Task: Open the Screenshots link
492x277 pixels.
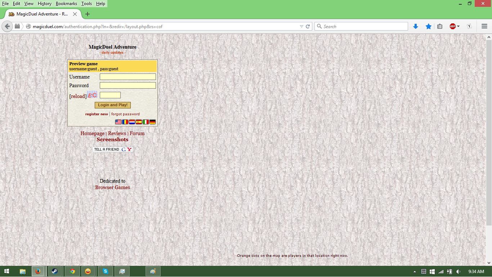Action: click(x=112, y=139)
